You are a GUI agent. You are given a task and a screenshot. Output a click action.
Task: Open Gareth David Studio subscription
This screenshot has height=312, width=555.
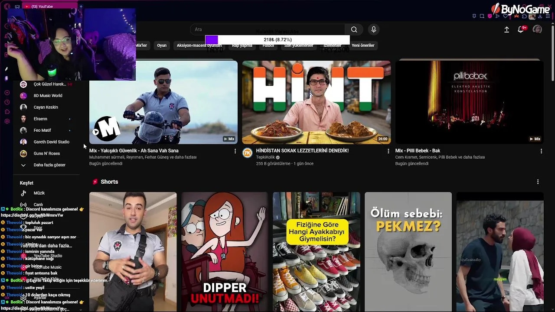pyautogui.click(x=51, y=142)
